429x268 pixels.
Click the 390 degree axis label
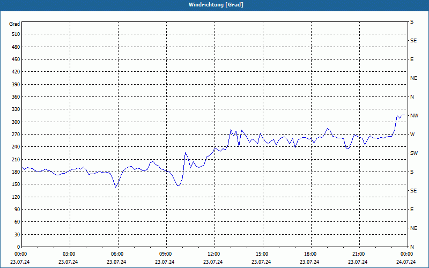[x=16, y=84]
